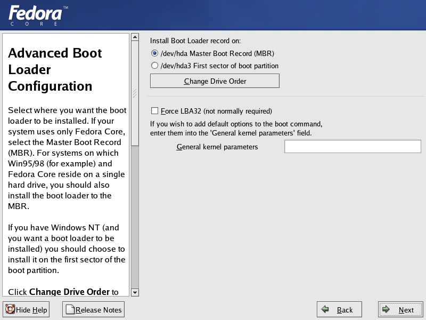426x320 pixels.
Task: Open the Release Notes
Action: point(94,309)
